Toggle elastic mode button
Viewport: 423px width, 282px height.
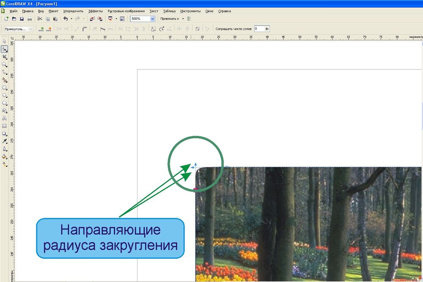click(198, 29)
